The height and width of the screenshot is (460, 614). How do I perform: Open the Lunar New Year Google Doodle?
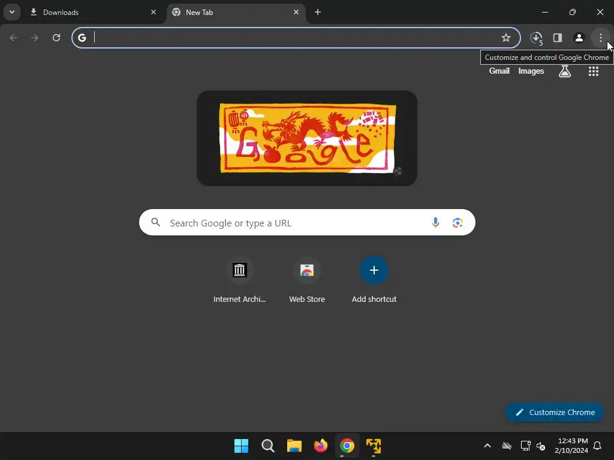307,138
